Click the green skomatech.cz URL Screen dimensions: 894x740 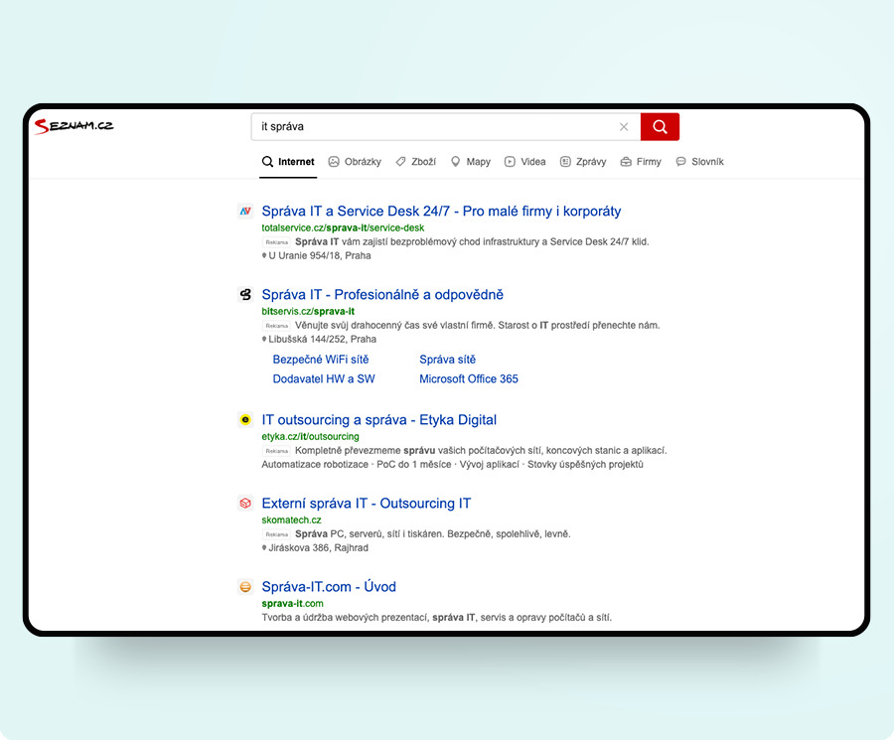[291, 519]
